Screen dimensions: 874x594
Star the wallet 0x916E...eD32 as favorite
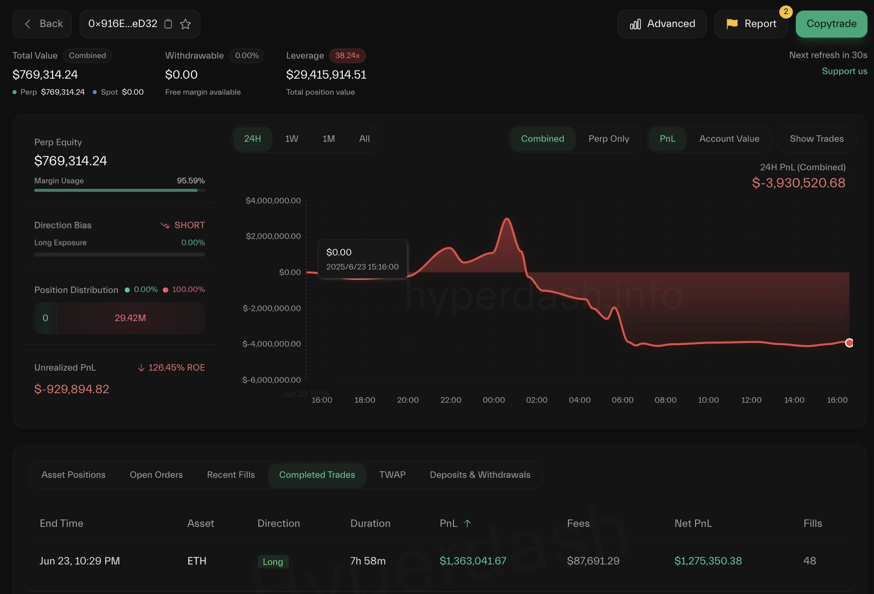[185, 24]
